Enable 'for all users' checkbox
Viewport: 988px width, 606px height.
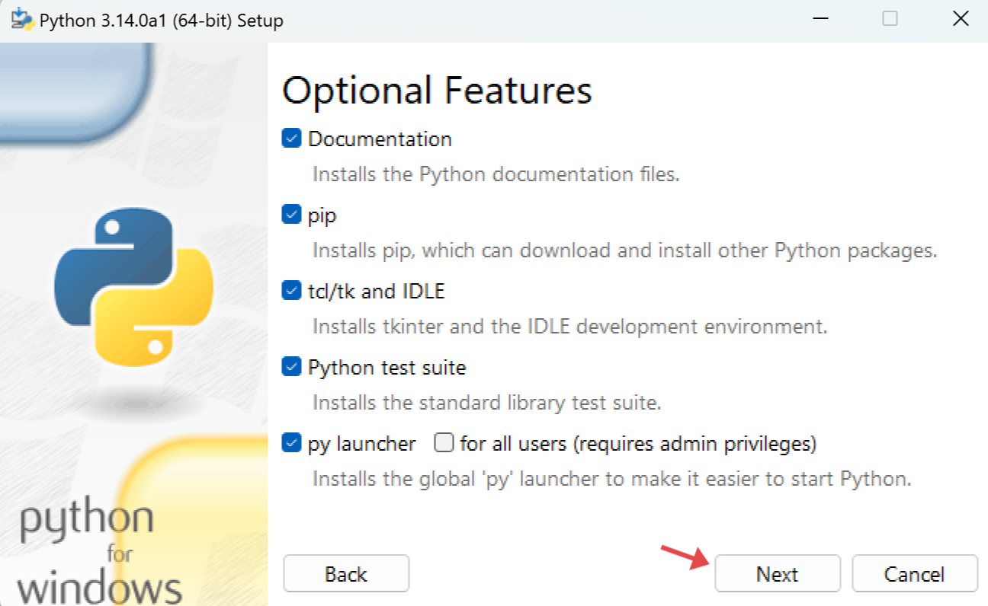(x=444, y=442)
